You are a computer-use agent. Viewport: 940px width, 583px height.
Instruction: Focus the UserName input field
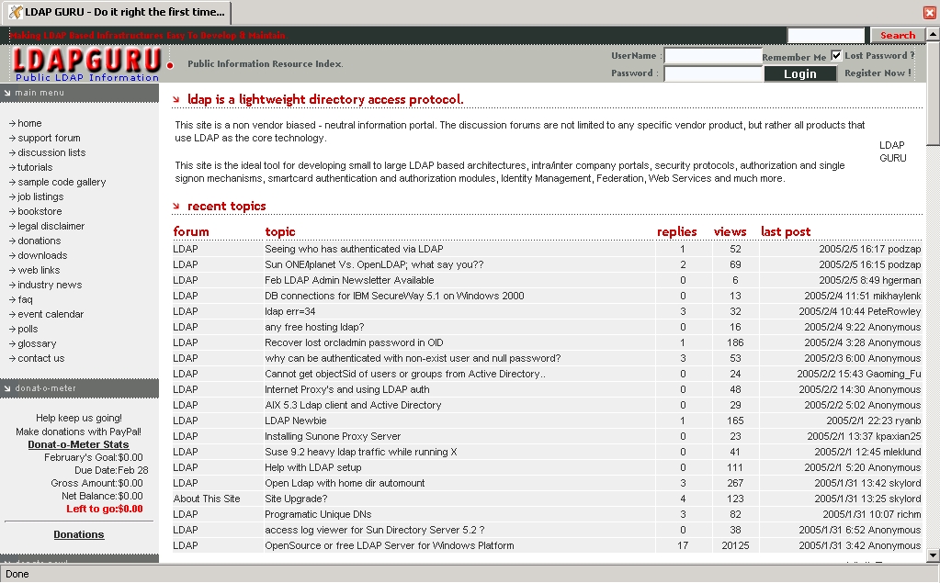pos(713,56)
